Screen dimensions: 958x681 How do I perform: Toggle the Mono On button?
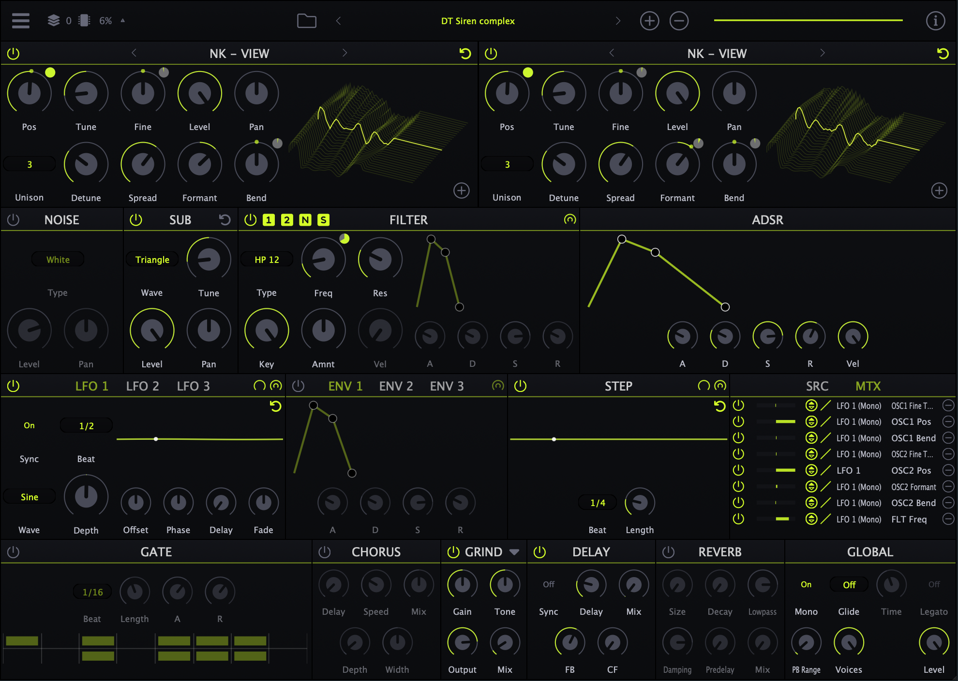[x=806, y=584]
